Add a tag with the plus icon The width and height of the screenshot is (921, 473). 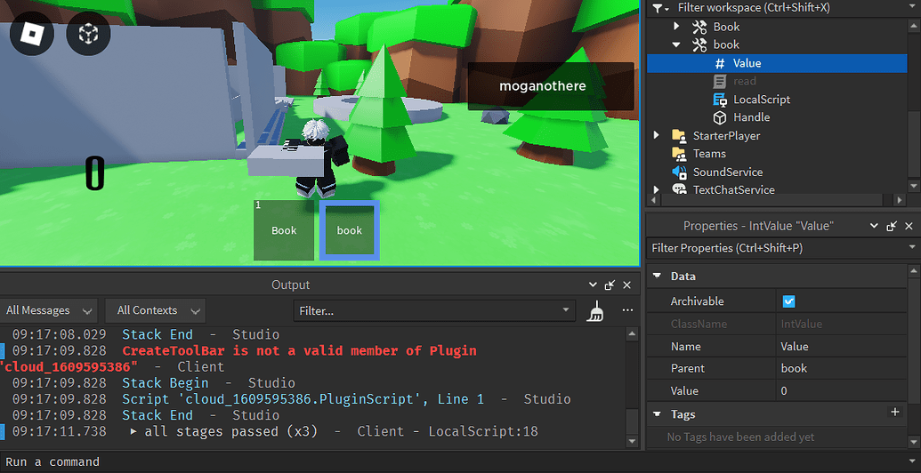pyautogui.click(x=895, y=413)
